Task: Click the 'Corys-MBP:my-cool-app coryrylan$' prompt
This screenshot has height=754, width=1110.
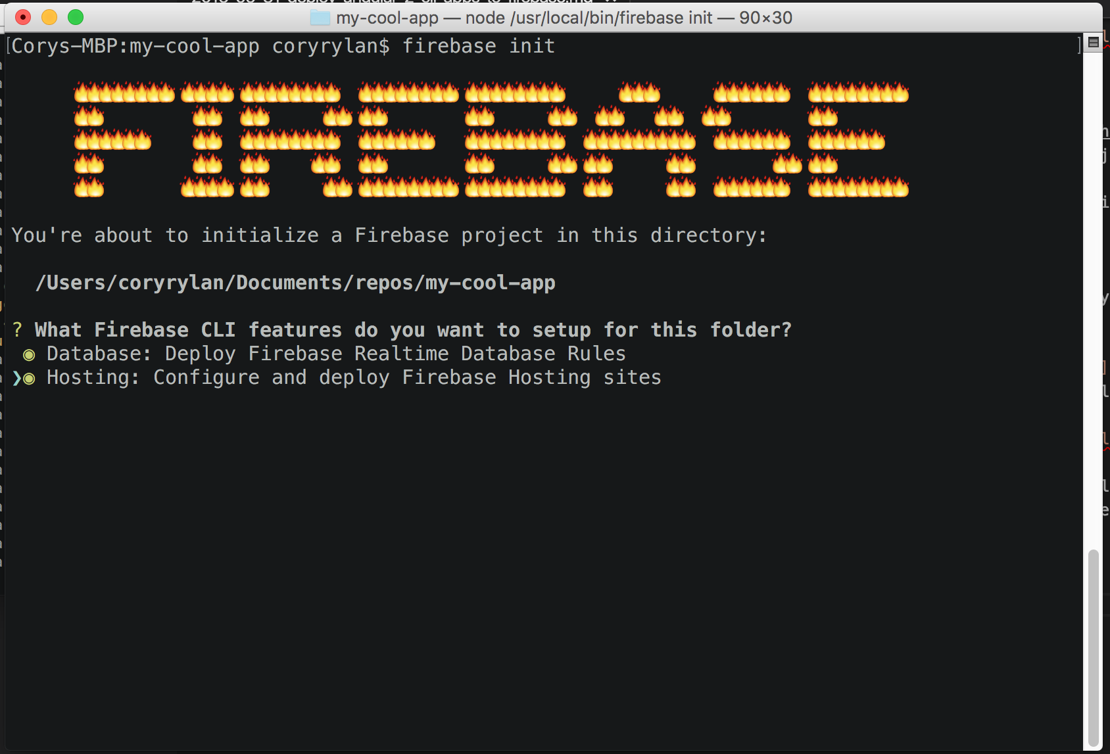Action: point(201,47)
